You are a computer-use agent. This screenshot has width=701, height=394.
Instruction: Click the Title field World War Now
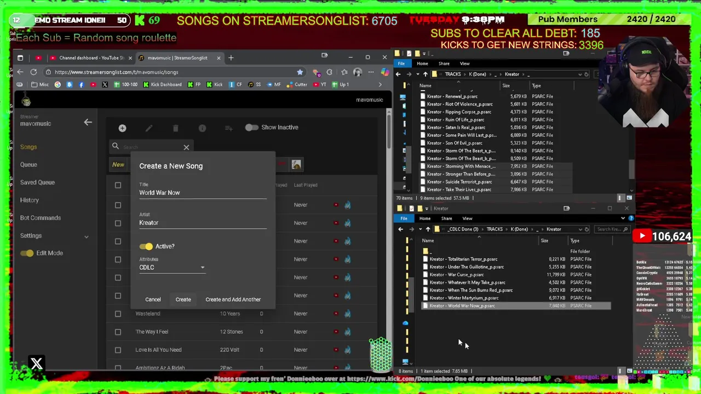203,193
